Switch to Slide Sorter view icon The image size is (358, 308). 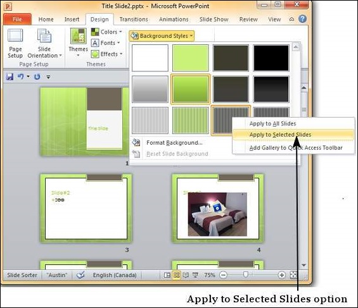tap(177, 275)
